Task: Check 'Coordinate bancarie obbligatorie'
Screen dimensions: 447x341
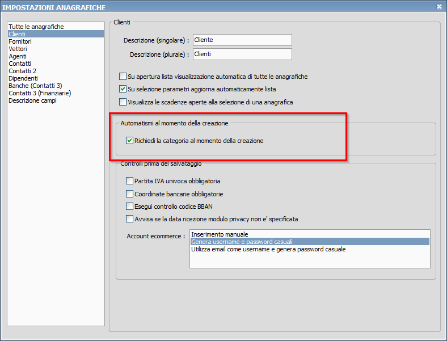Action: point(129,194)
